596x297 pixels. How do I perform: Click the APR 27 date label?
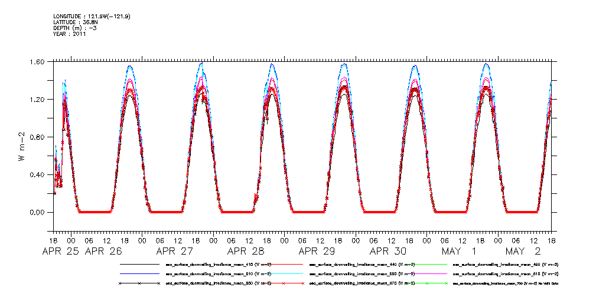click(x=174, y=251)
